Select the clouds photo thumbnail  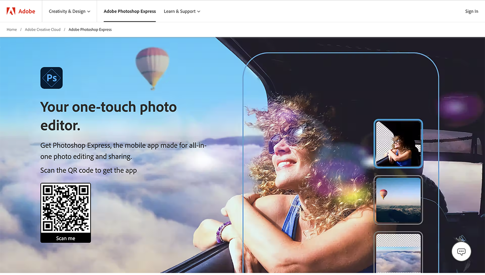(x=398, y=253)
